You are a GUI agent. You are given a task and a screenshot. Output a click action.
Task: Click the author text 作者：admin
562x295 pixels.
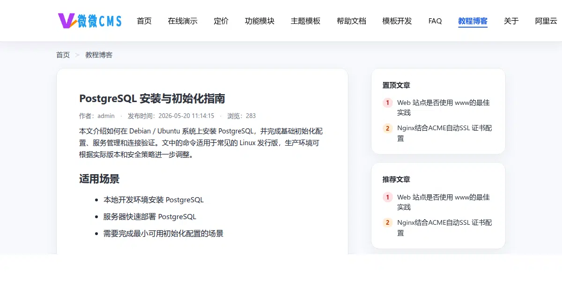pos(97,116)
